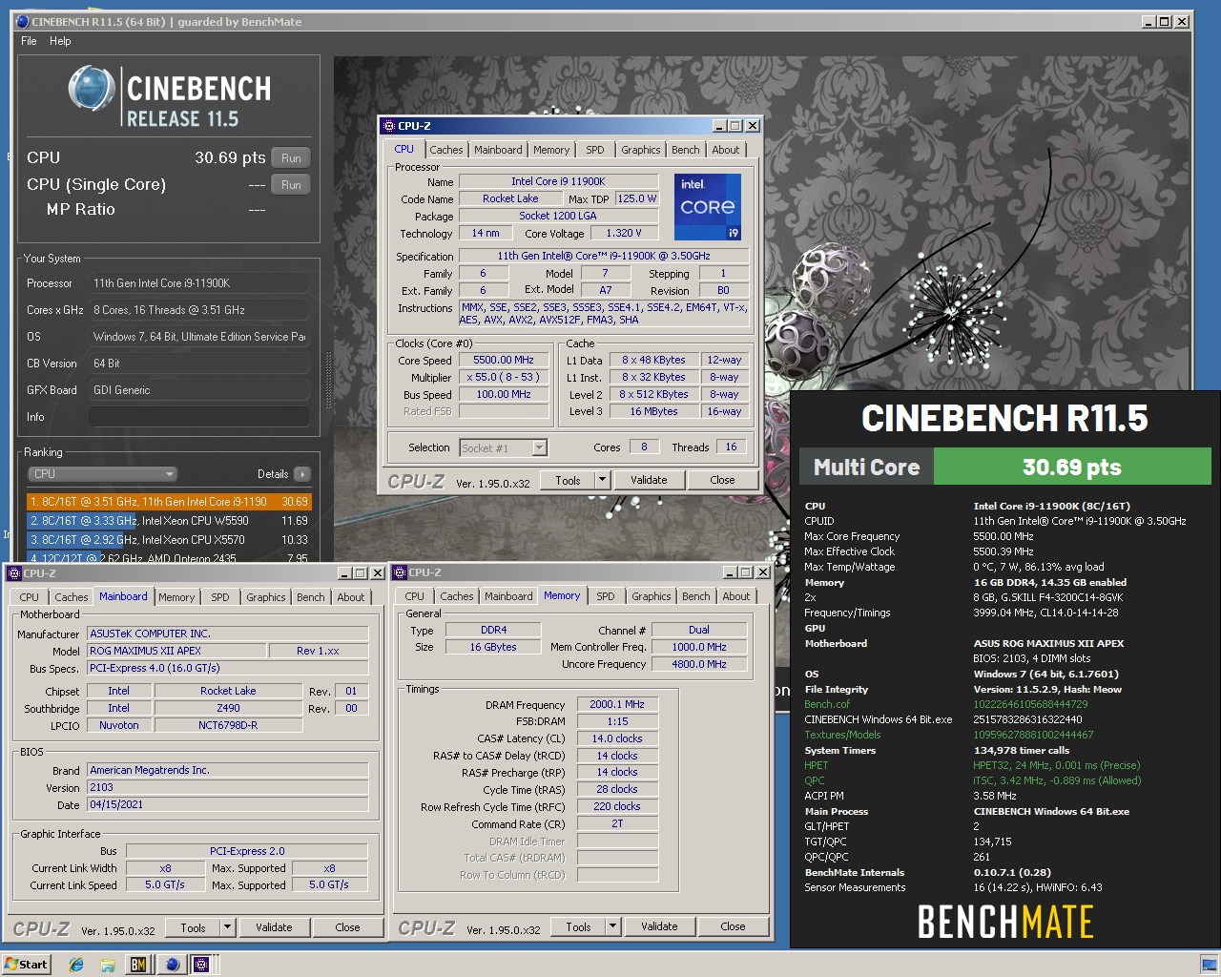The image size is (1221, 977).
Task: Click Uncore Frequency value 4800.0 MHz
Action: click(699, 664)
